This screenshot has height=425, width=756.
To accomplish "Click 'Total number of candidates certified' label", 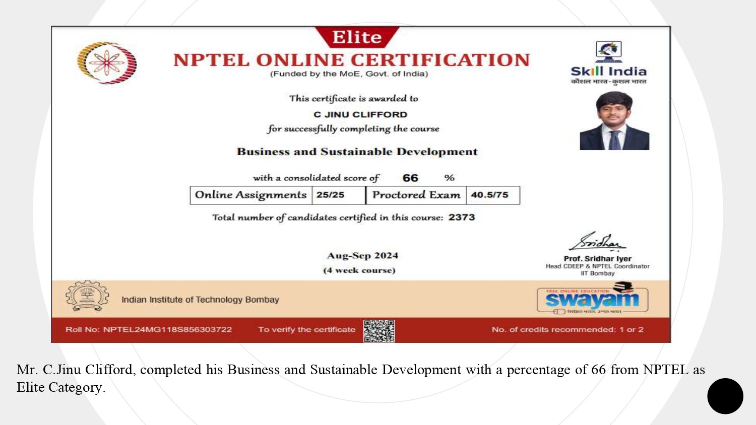I will (x=328, y=217).
